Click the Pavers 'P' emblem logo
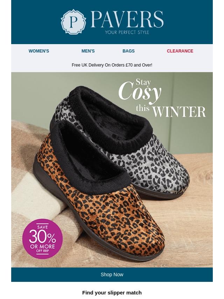This screenshot has width=224, height=299. [x=73, y=22]
